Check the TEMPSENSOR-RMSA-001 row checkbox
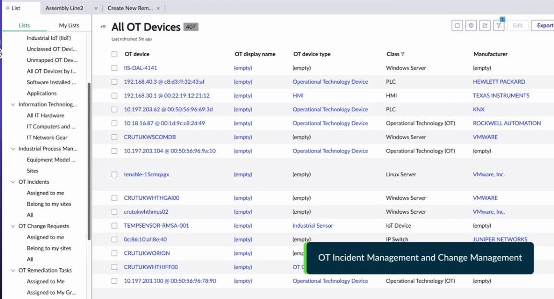Viewport: 554px width, 299px height. pyautogui.click(x=115, y=226)
